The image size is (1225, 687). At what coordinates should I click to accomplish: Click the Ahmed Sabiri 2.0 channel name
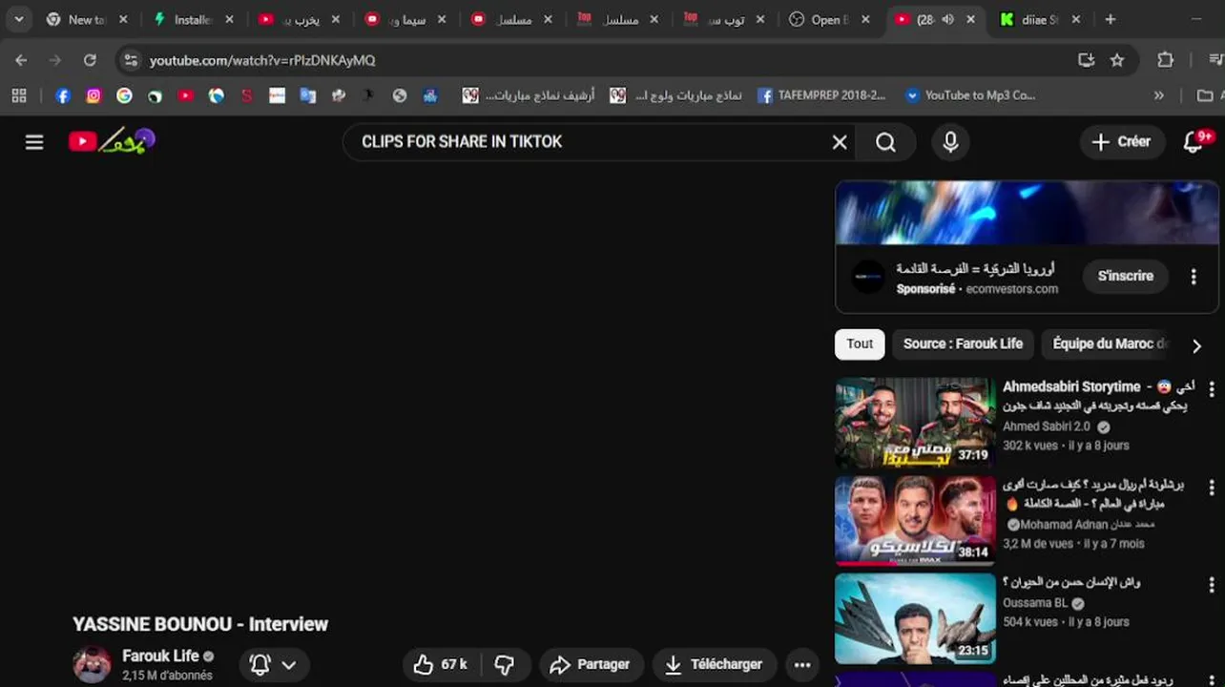(1047, 427)
